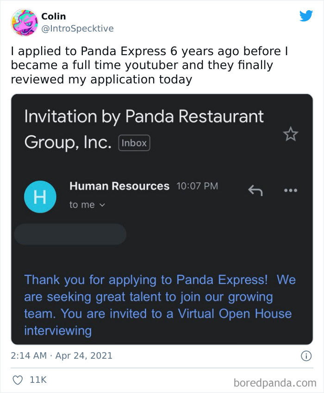Click the blurred redacted greeting bar
Viewport: 324px width, 393px height.
(x=69, y=235)
